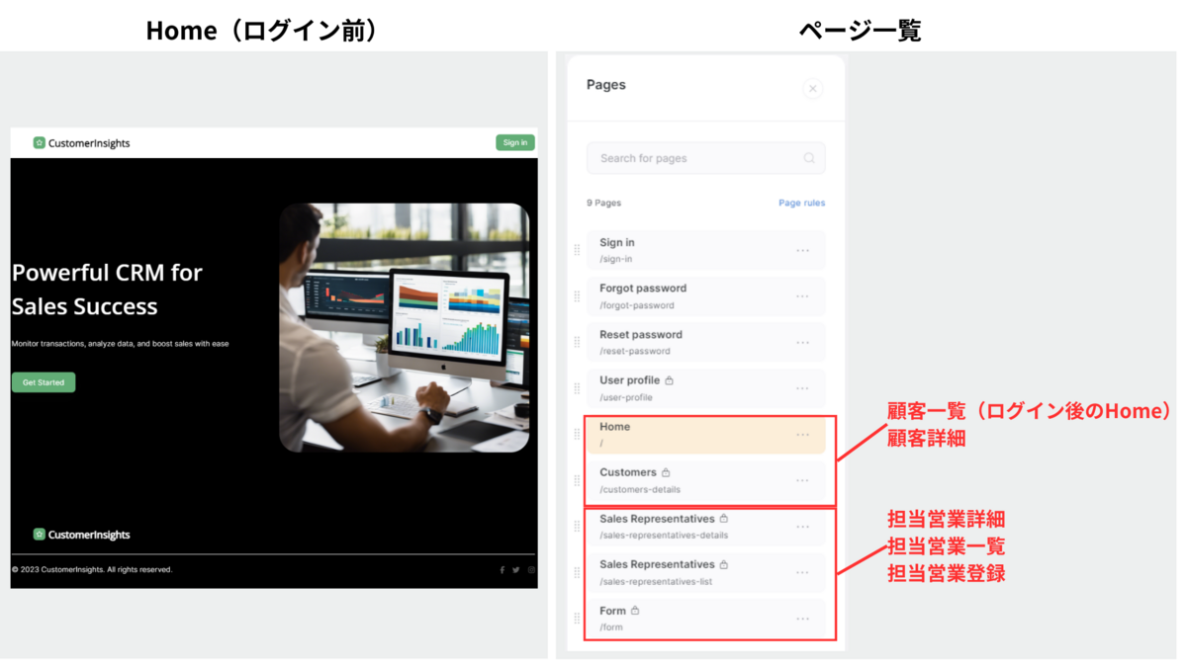The height and width of the screenshot is (667, 1187).
Task: Open more options for Home page
Action: click(802, 435)
